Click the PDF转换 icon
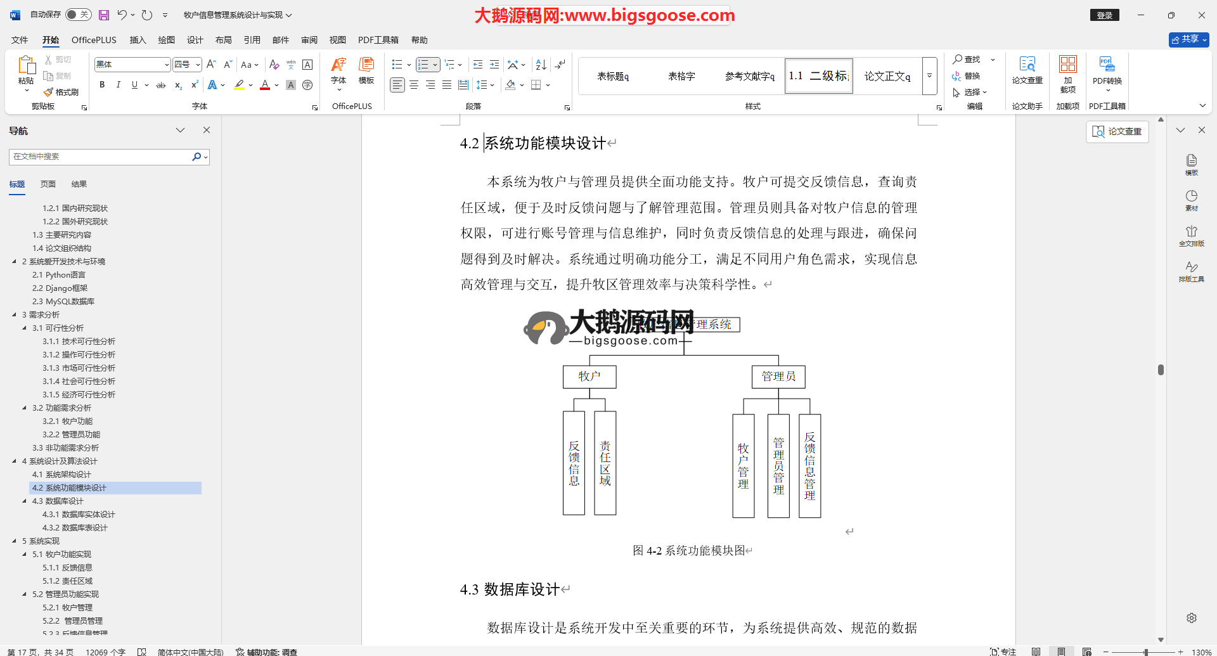Image resolution: width=1217 pixels, height=656 pixels. [1107, 70]
